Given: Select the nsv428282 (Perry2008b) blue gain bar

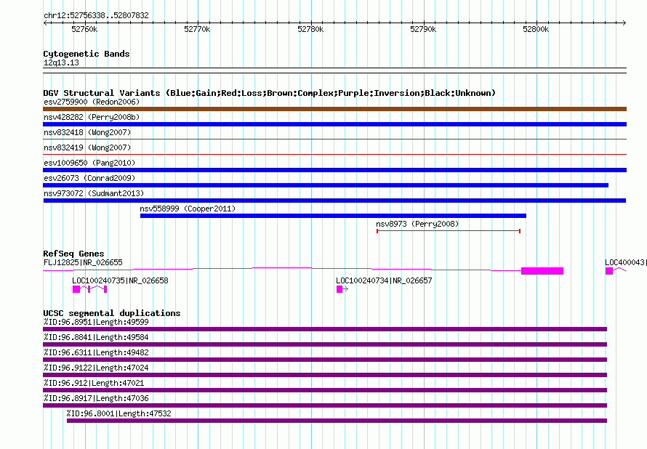Looking at the screenshot, I should pyautogui.click(x=334, y=124).
